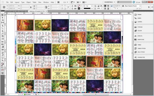Click the stroke color swatch in control panel

coord(79,9)
